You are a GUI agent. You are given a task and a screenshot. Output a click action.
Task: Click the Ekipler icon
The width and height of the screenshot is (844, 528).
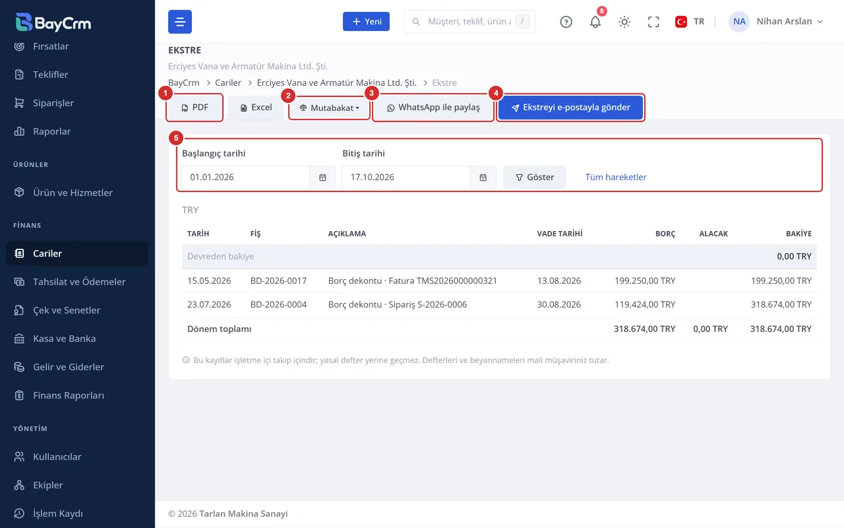tap(20, 485)
